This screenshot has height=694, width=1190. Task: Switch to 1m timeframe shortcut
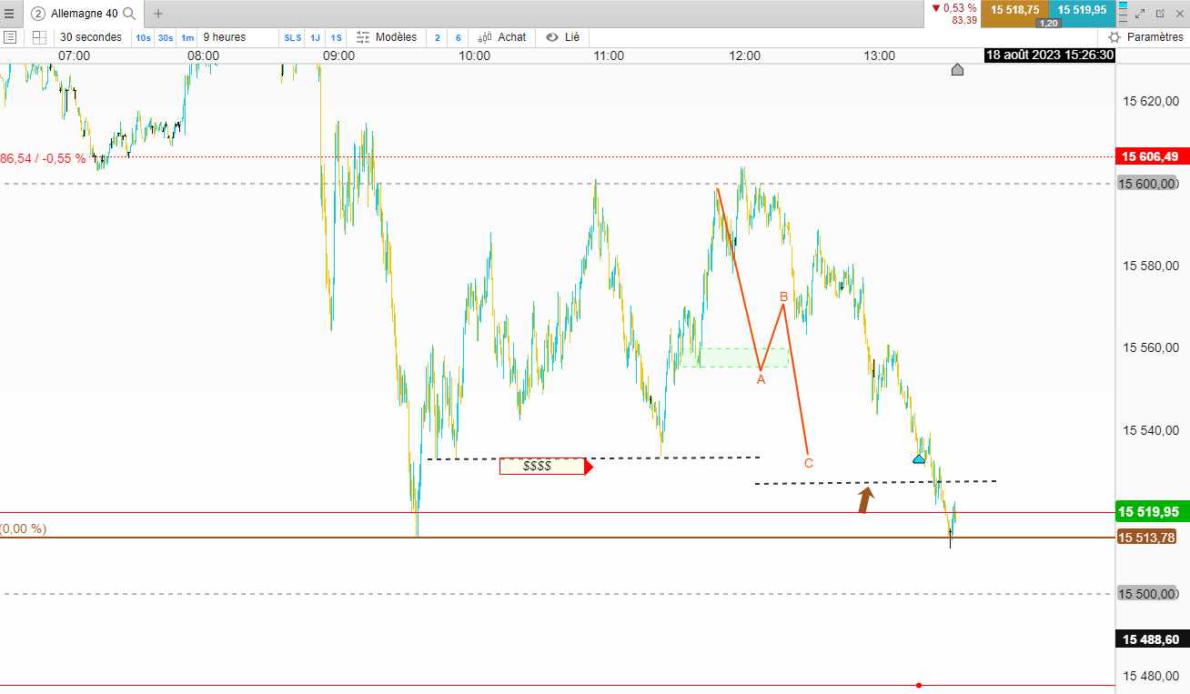point(187,37)
